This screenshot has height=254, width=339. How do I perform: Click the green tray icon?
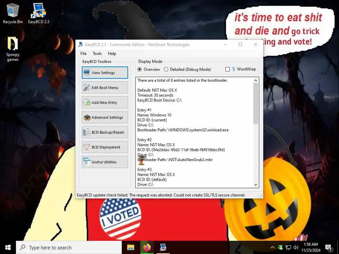pyautogui.click(x=280, y=247)
